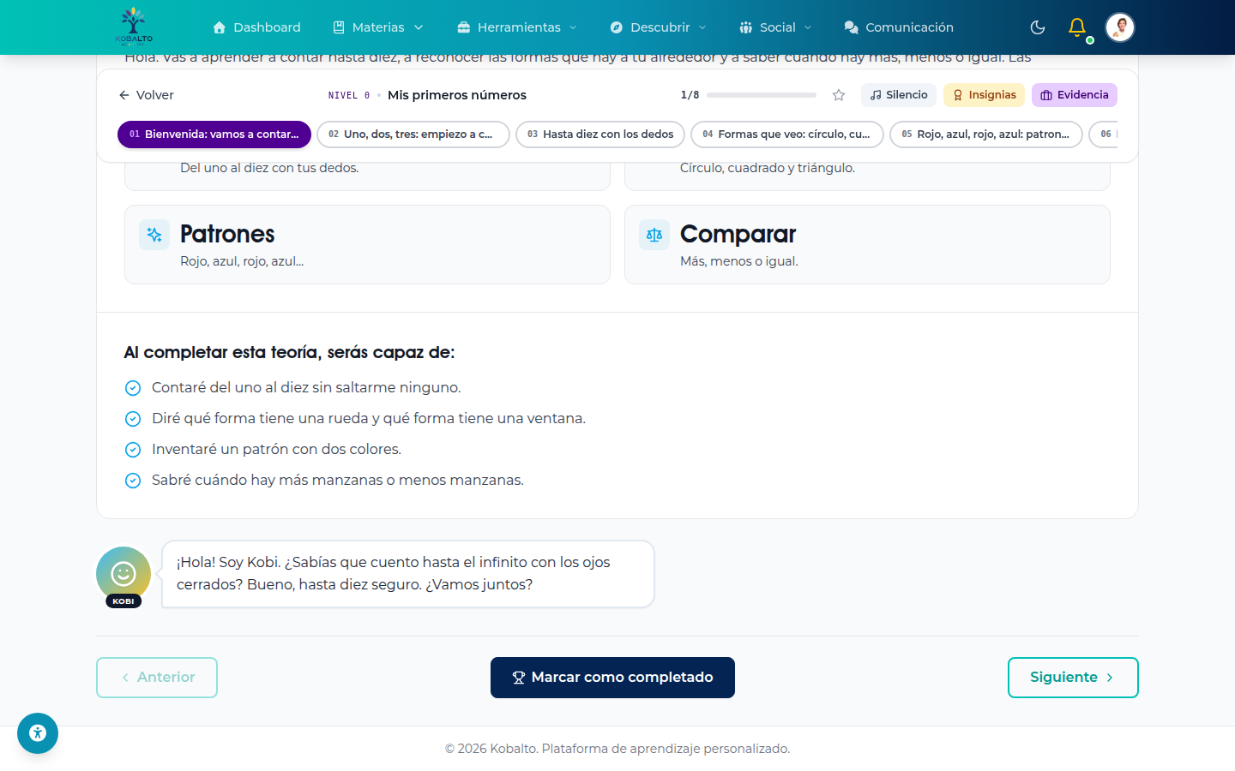Screen dimensions: 1235x771
Task: Select tab 02 Uno, dos, tres
Action: [413, 134]
